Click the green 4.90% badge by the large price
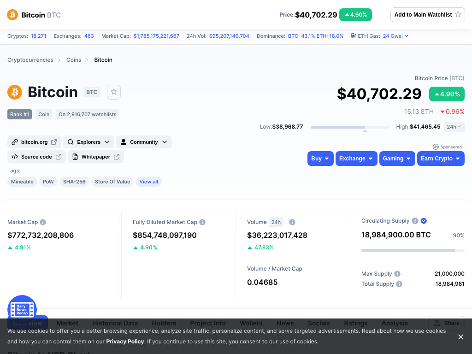 tap(447, 94)
